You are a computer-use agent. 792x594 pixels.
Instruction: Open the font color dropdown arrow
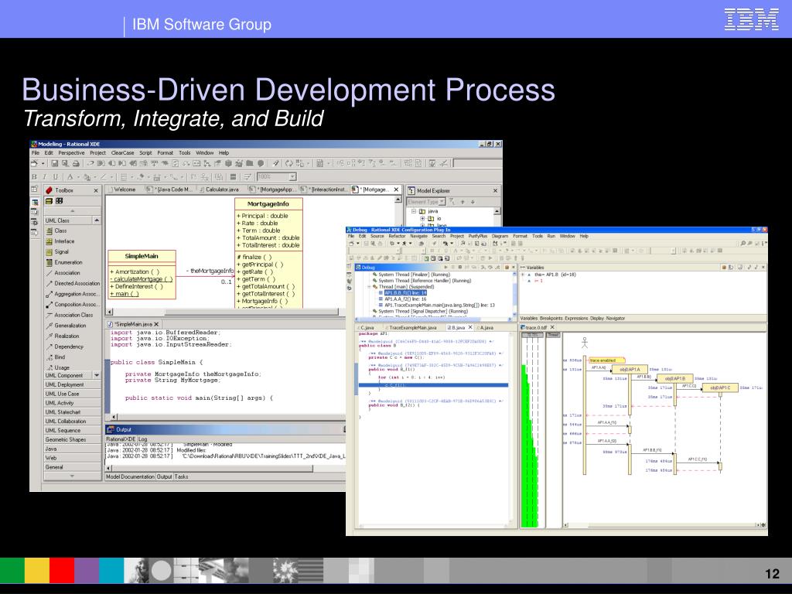coord(78,177)
